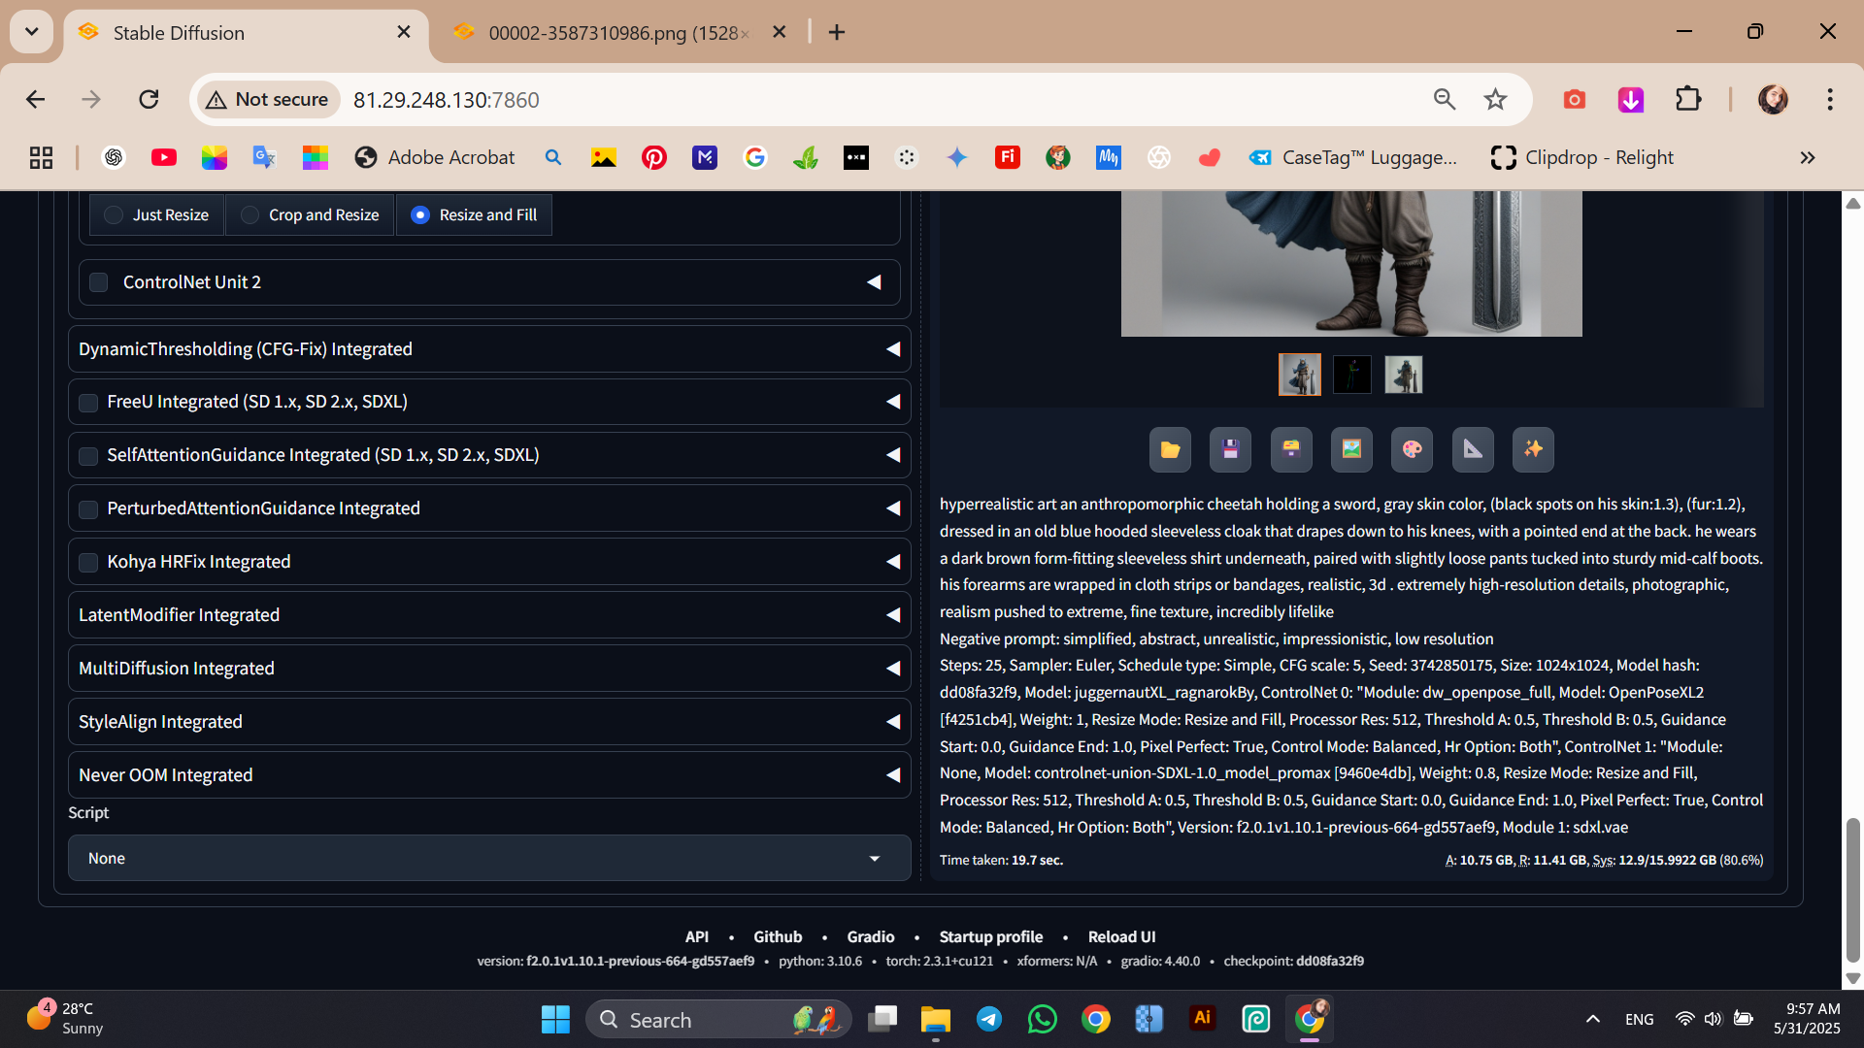
Task: Click the floppy disk save image icon
Action: click(x=1230, y=449)
